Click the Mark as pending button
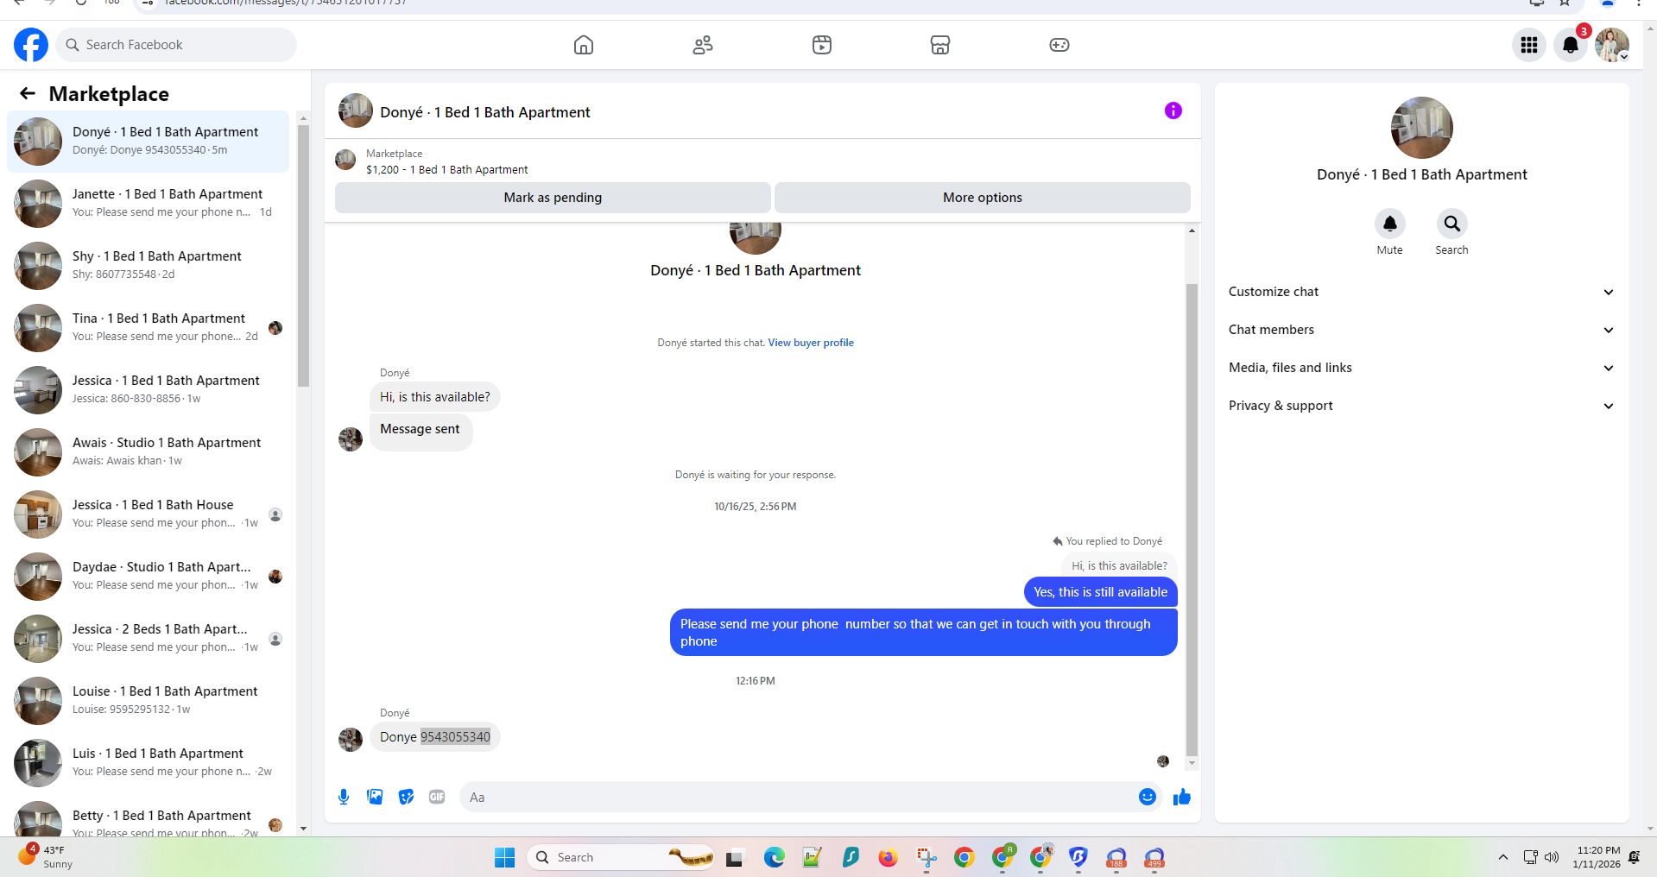 (x=553, y=198)
